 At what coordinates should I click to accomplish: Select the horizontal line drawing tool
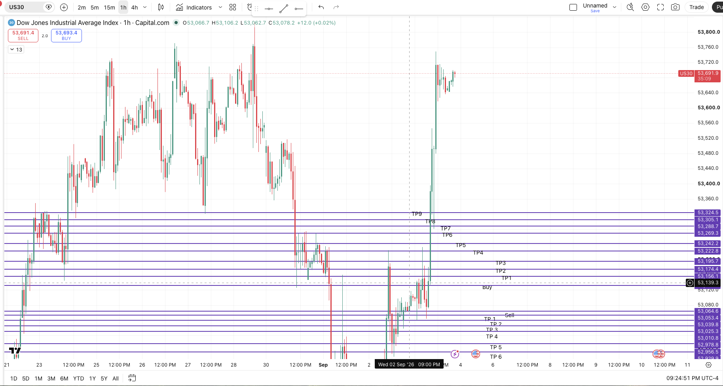[269, 8]
